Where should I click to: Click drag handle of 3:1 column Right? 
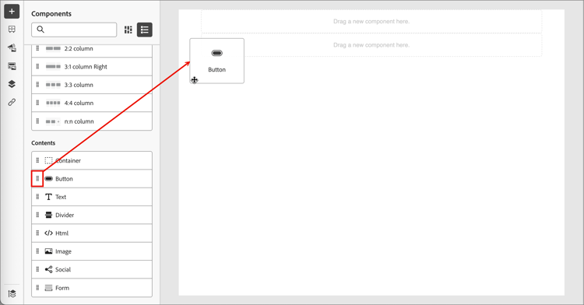tap(37, 67)
